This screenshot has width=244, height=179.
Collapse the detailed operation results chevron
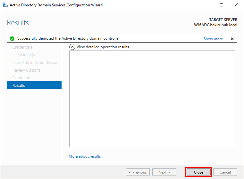(72, 47)
